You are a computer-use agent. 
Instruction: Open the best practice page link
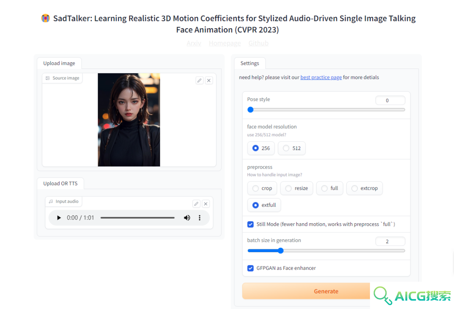coord(321,77)
